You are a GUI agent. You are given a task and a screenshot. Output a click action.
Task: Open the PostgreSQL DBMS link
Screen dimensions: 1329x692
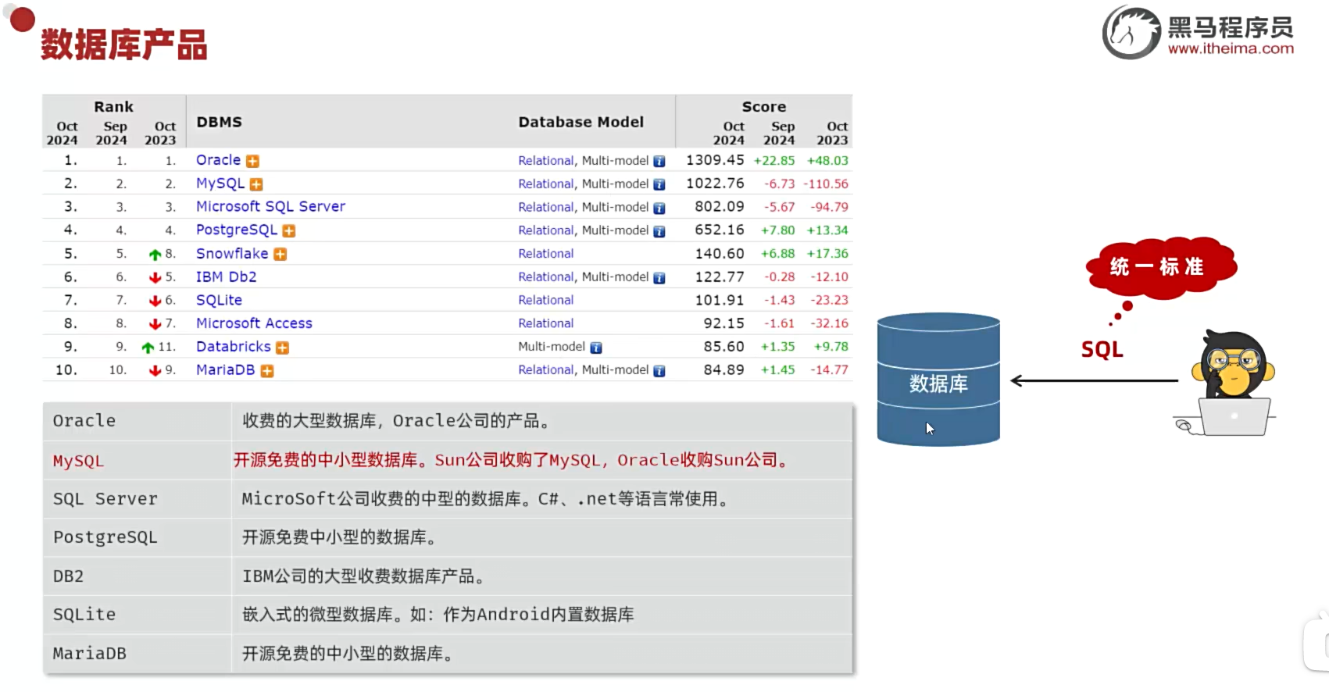click(x=237, y=230)
